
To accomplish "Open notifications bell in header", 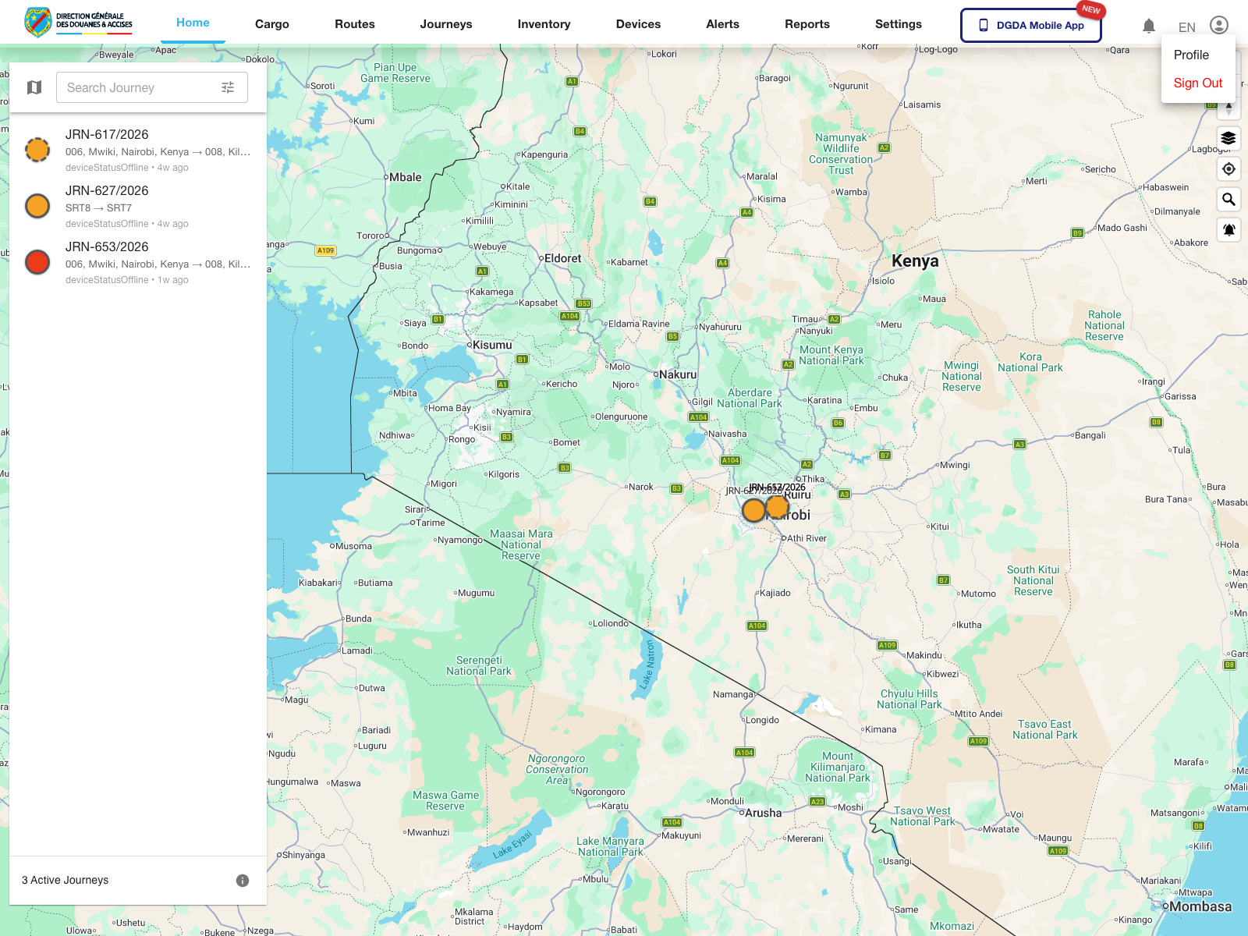I will click(1148, 26).
